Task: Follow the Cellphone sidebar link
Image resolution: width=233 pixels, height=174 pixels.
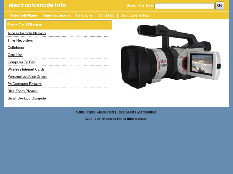Action: click(16, 48)
